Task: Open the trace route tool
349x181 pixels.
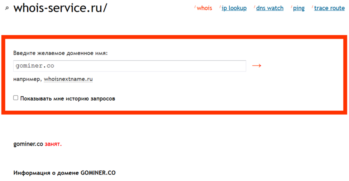Action: [329, 8]
